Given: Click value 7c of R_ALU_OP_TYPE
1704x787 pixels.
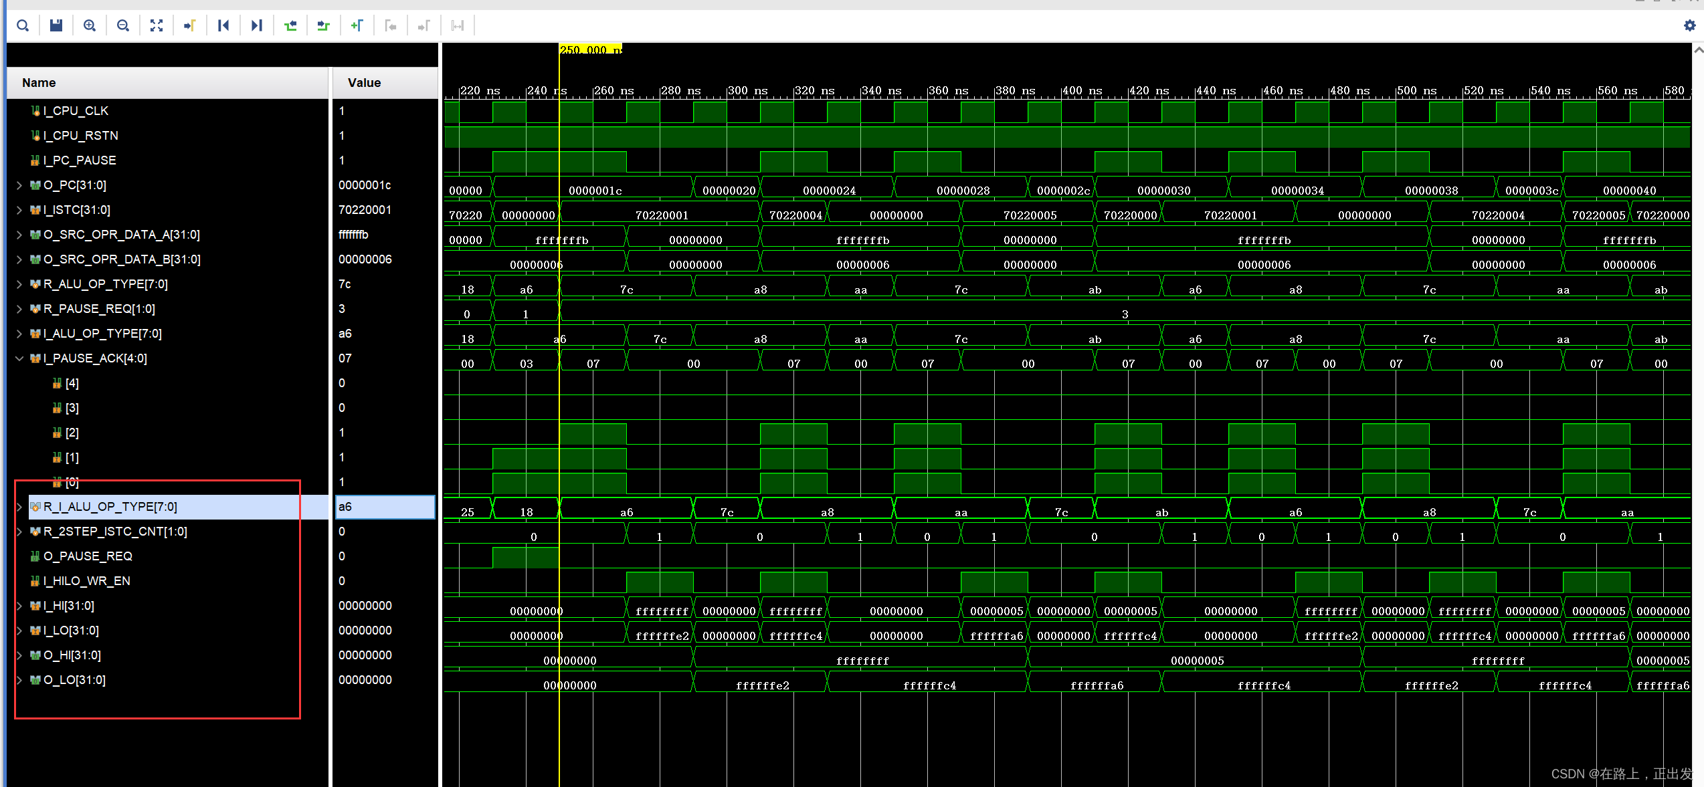Looking at the screenshot, I should point(345,284).
